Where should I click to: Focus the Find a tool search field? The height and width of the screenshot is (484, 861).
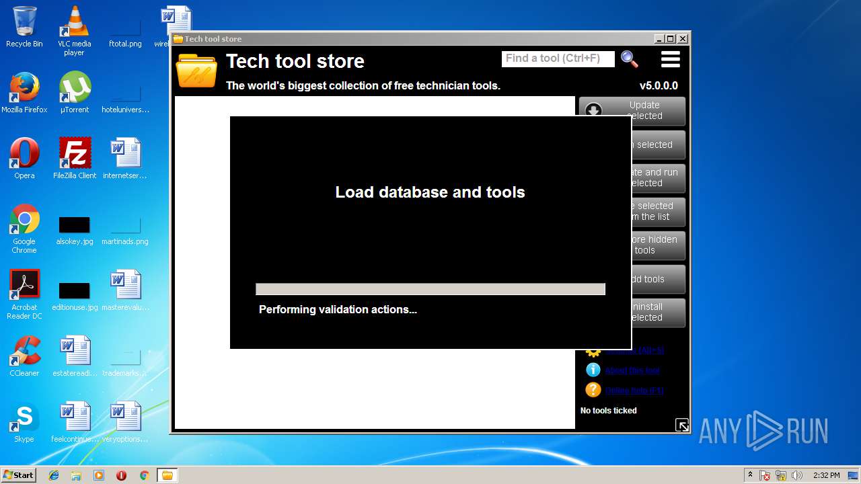coord(558,58)
